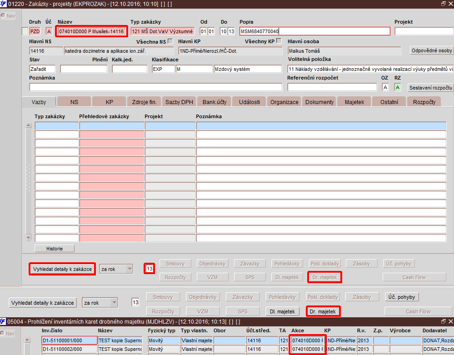
Task: Click the Kalk.jed. field
Action: (x=130, y=69)
